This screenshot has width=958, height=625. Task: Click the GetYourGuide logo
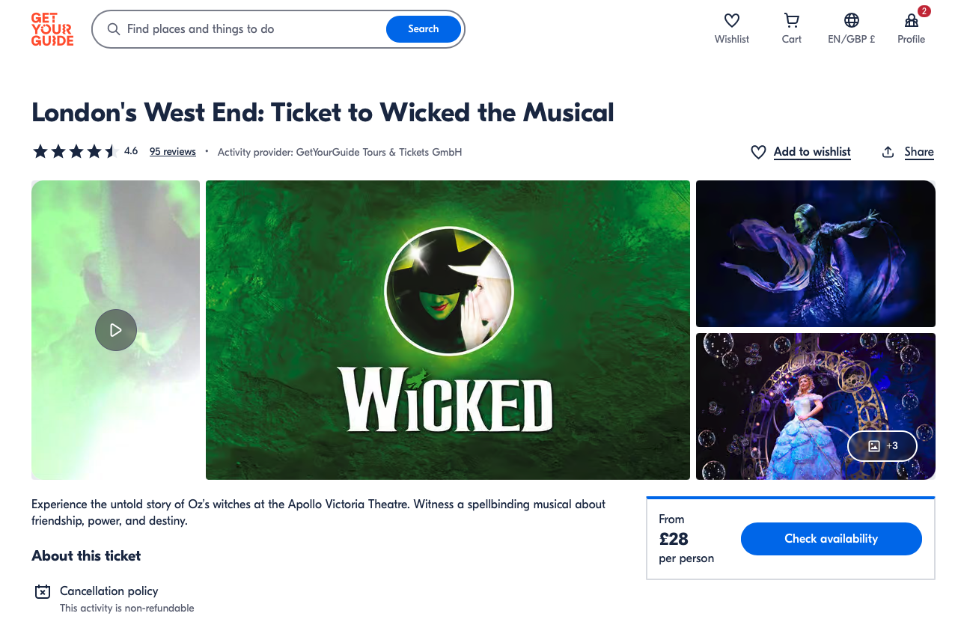52,30
